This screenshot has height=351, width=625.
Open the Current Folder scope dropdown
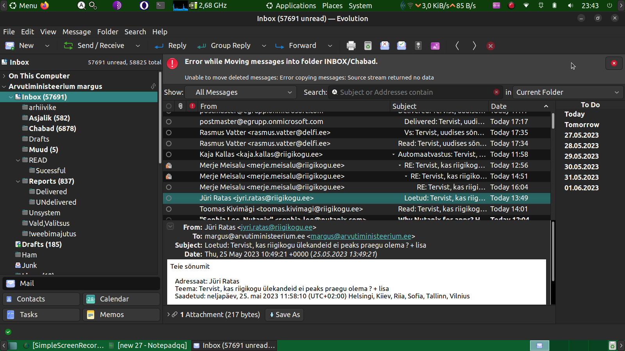(x=568, y=92)
